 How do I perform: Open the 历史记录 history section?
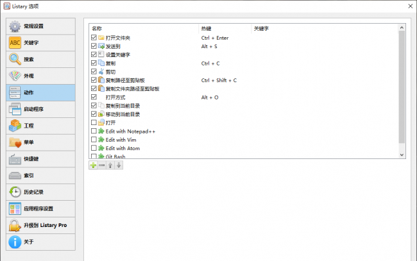(x=40, y=192)
